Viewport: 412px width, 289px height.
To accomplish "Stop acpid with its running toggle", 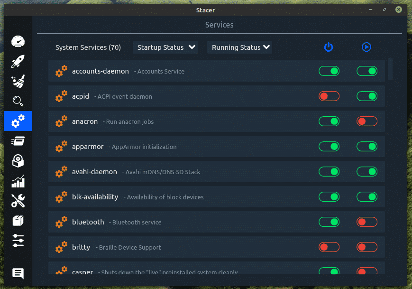I will coord(367,96).
